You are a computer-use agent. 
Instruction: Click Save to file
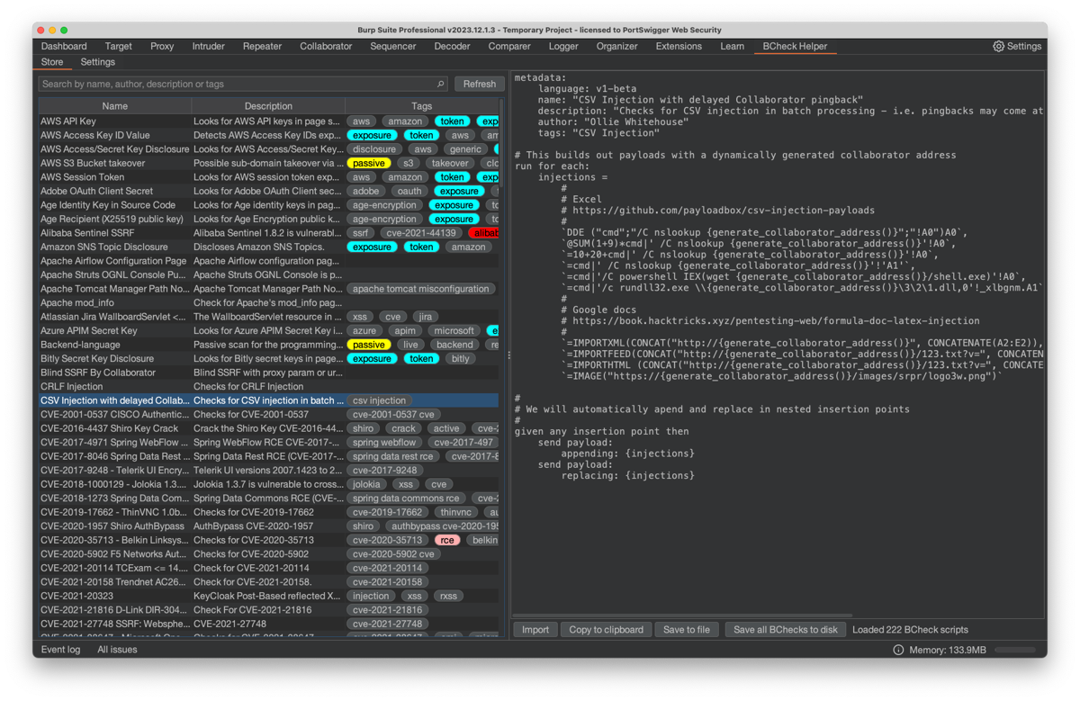pos(686,630)
